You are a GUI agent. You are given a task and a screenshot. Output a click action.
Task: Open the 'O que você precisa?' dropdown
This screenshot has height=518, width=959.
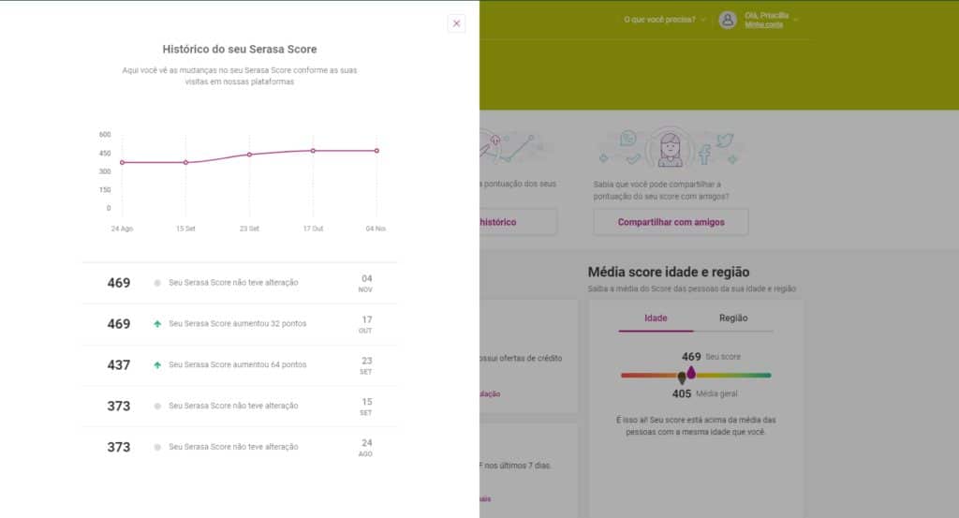(x=664, y=20)
